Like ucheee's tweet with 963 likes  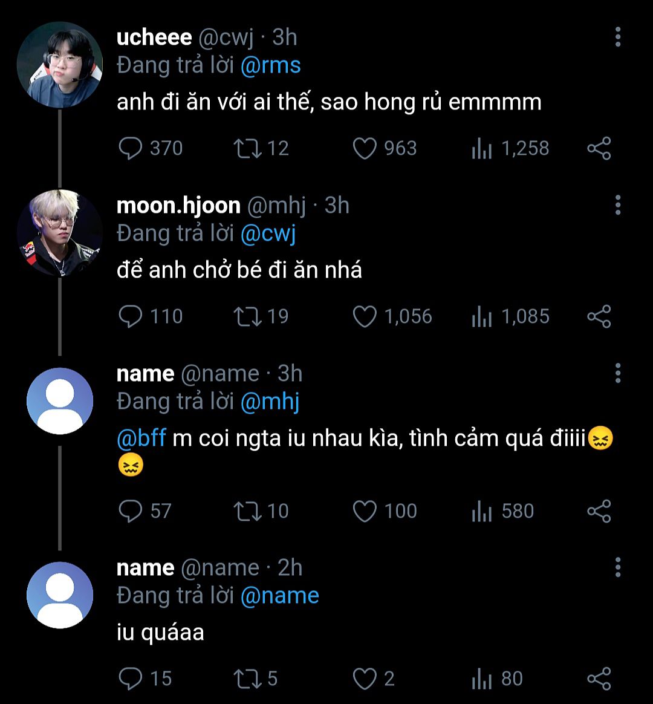click(x=365, y=148)
